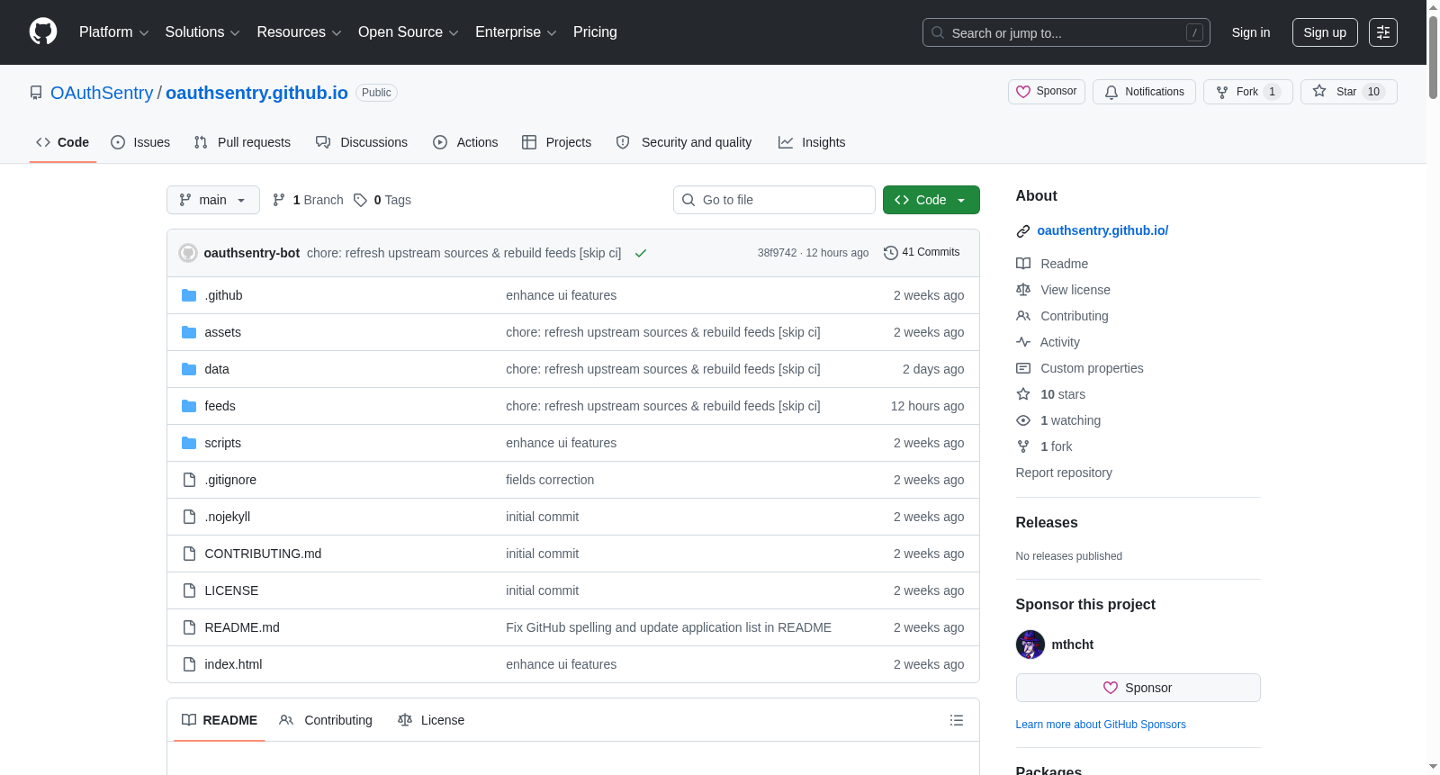
Task: Open Learn more about GitHub Sponsors
Action: (1101, 725)
